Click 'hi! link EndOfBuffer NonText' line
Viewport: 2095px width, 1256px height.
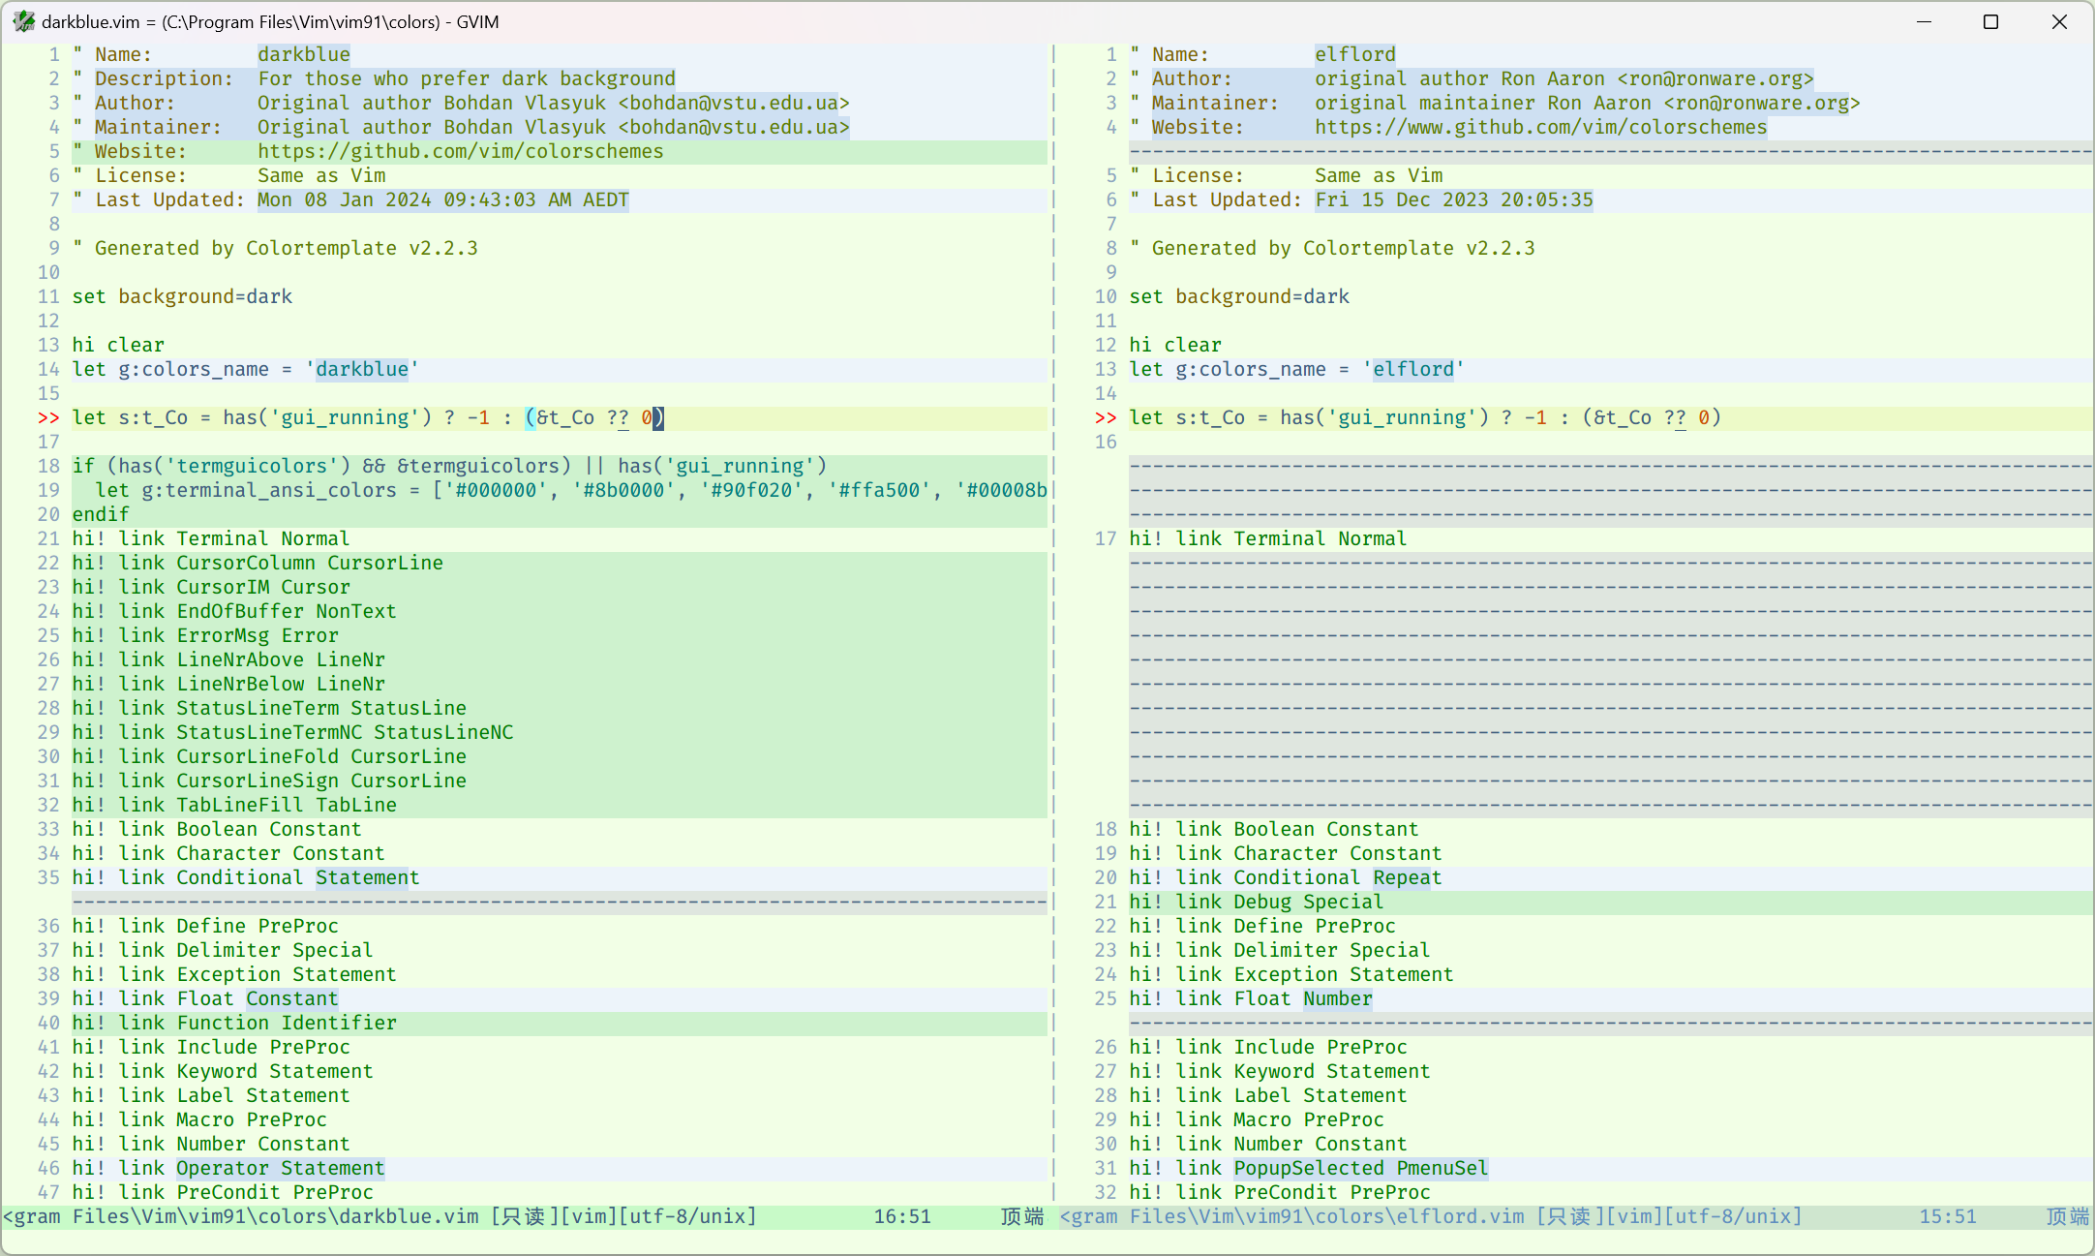tap(234, 612)
